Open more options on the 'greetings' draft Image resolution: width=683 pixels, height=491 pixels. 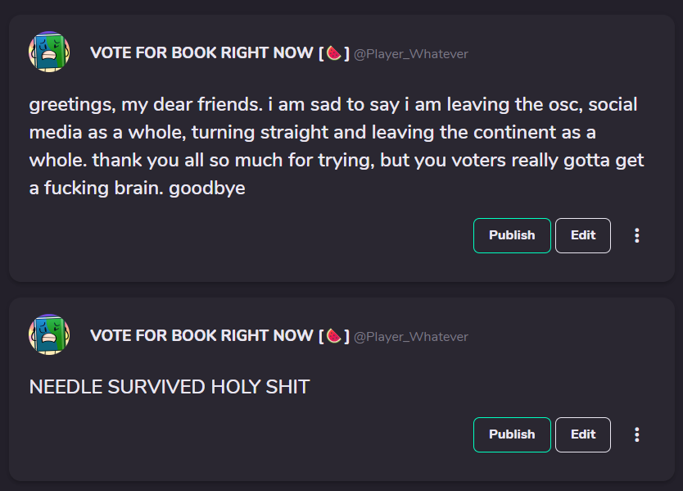click(637, 235)
